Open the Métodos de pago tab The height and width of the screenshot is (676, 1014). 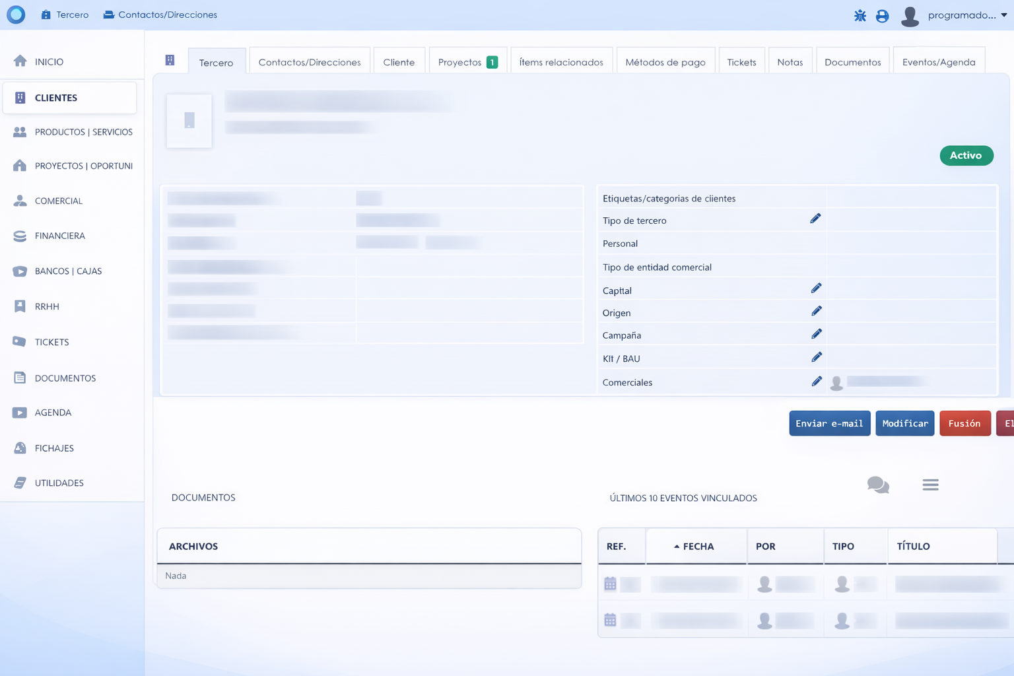pyautogui.click(x=665, y=62)
